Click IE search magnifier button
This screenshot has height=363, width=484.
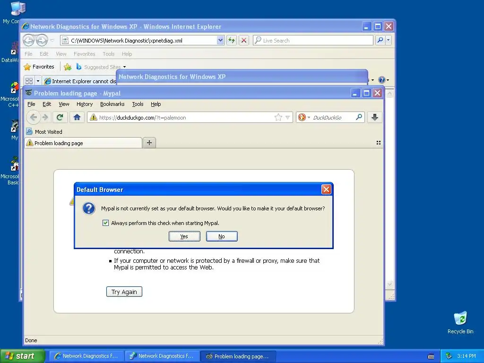coord(380,40)
